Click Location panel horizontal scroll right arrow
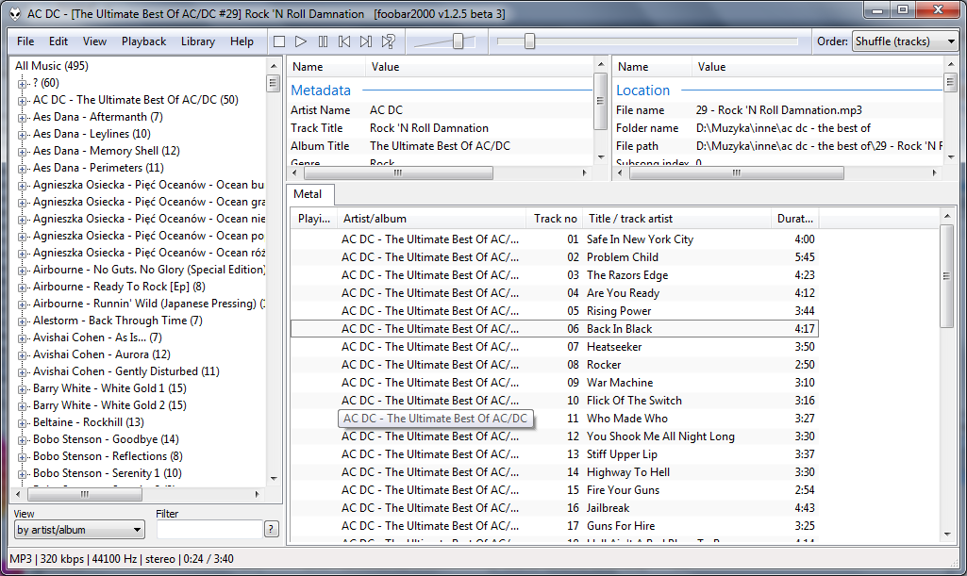The height and width of the screenshot is (576, 967). click(934, 173)
